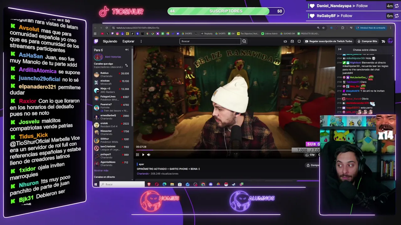This screenshot has width=401, height=225.
Task: Open Brave browser from the taskbar
Action: tap(149, 184)
